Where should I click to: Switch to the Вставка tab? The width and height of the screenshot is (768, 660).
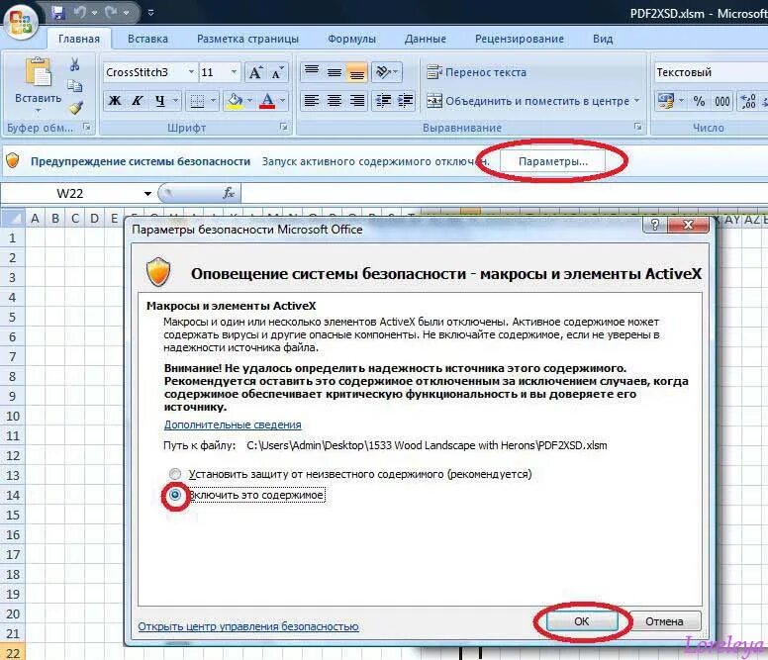(147, 39)
